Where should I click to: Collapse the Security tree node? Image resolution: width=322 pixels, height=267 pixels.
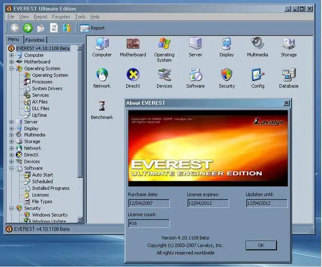click(12, 209)
